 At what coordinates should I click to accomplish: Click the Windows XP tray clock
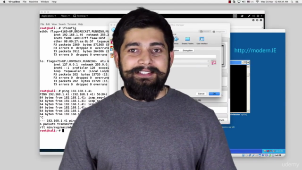[279, 151]
